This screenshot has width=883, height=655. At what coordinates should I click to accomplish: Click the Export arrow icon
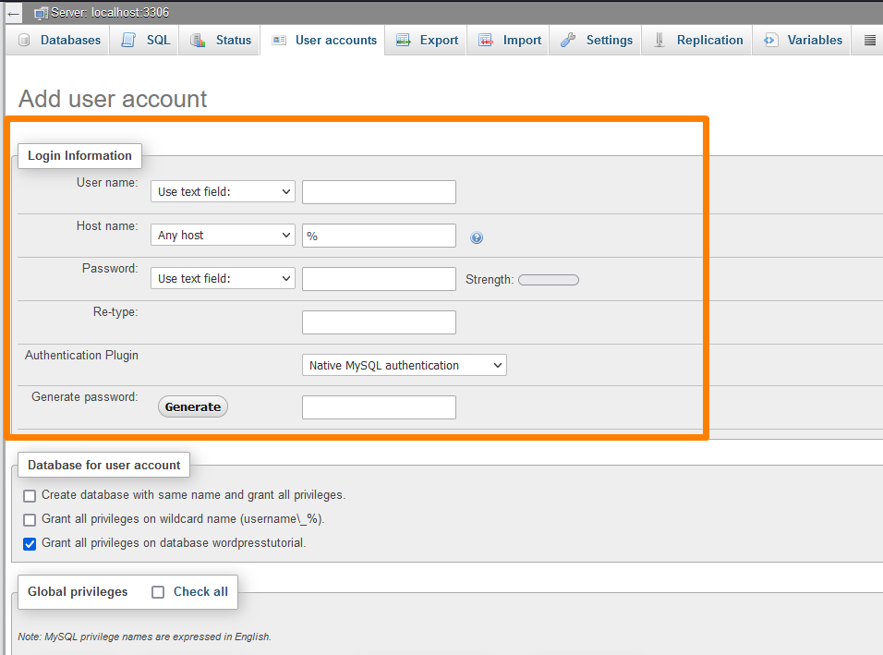404,40
